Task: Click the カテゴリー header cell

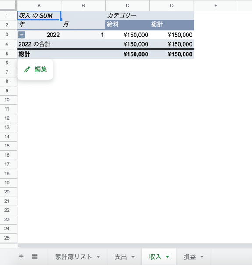Action: click(x=128, y=15)
